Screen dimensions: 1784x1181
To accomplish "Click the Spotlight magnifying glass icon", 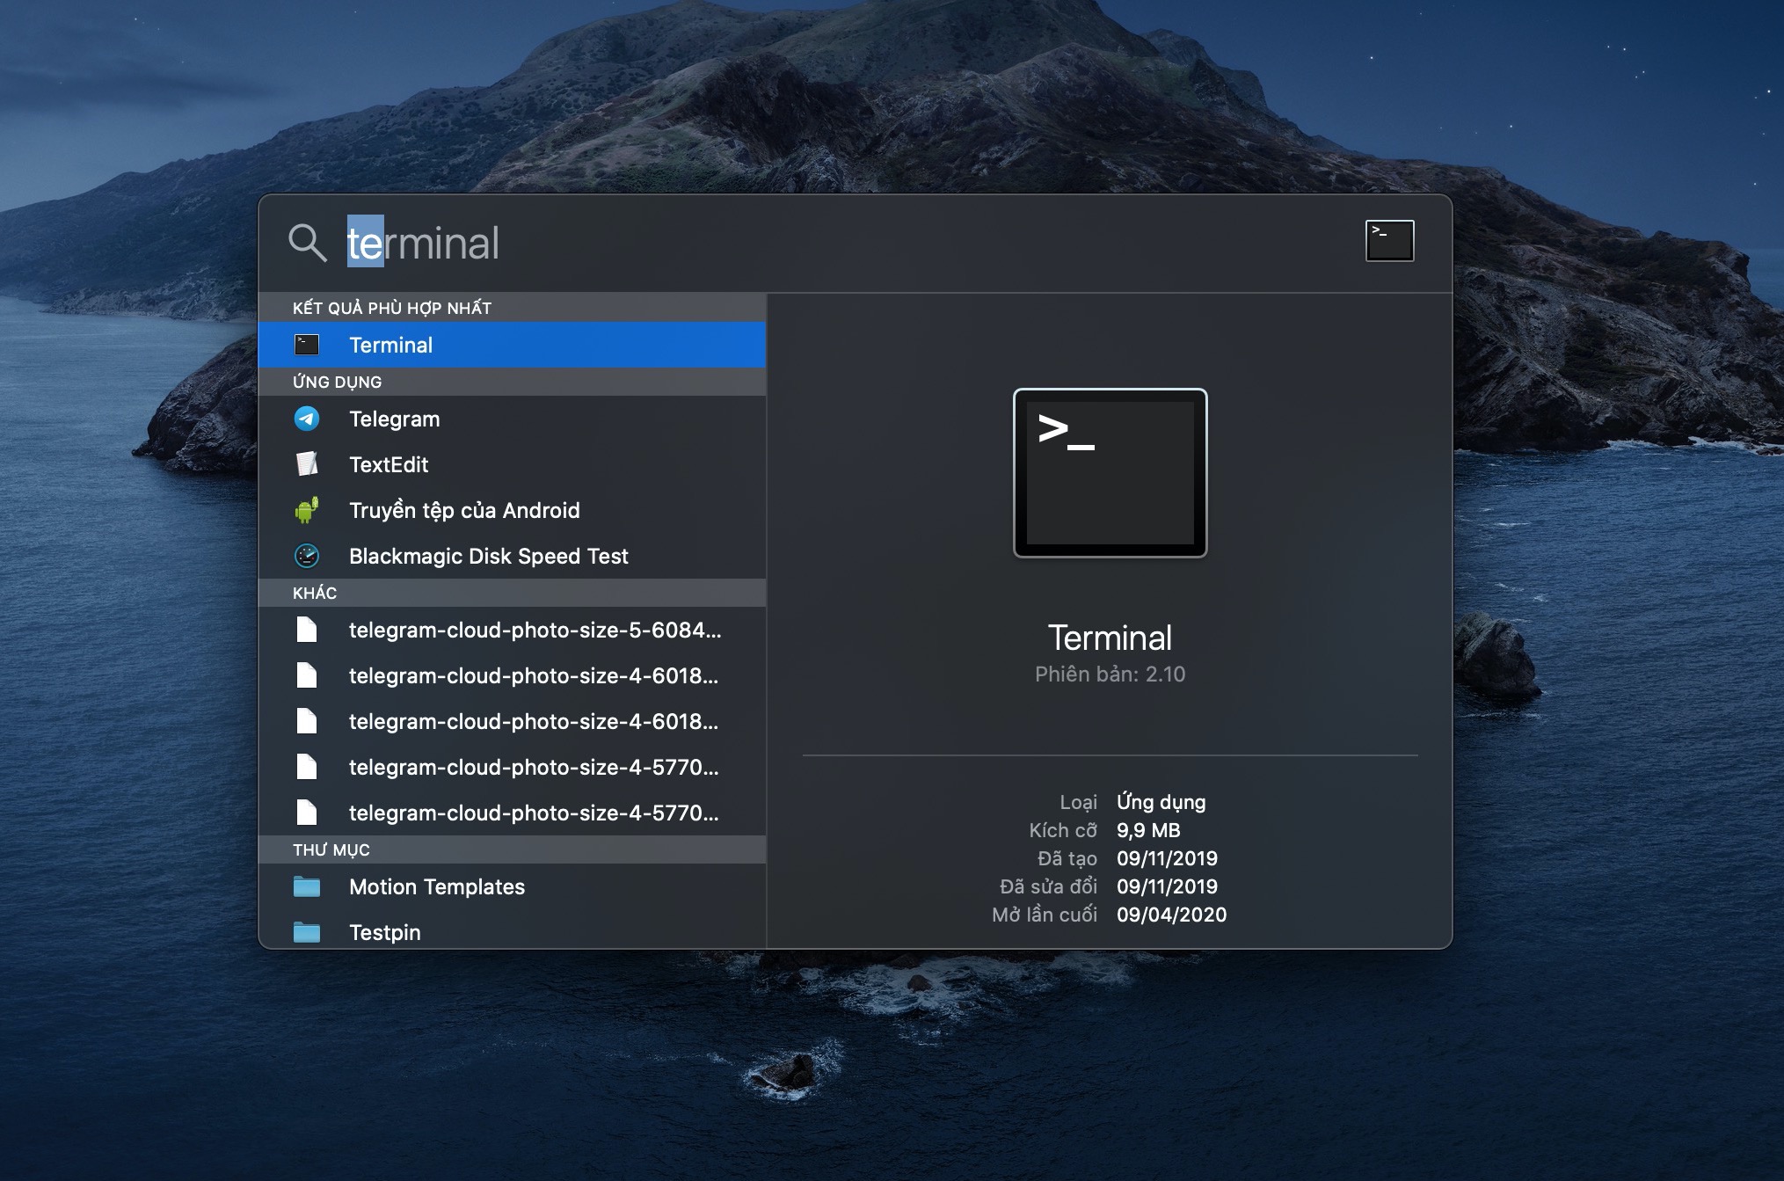I will click(307, 243).
